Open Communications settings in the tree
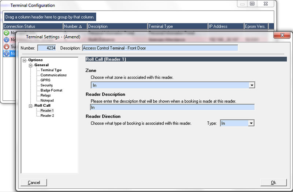This screenshot has width=293, height=192. (x=53, y=75)
